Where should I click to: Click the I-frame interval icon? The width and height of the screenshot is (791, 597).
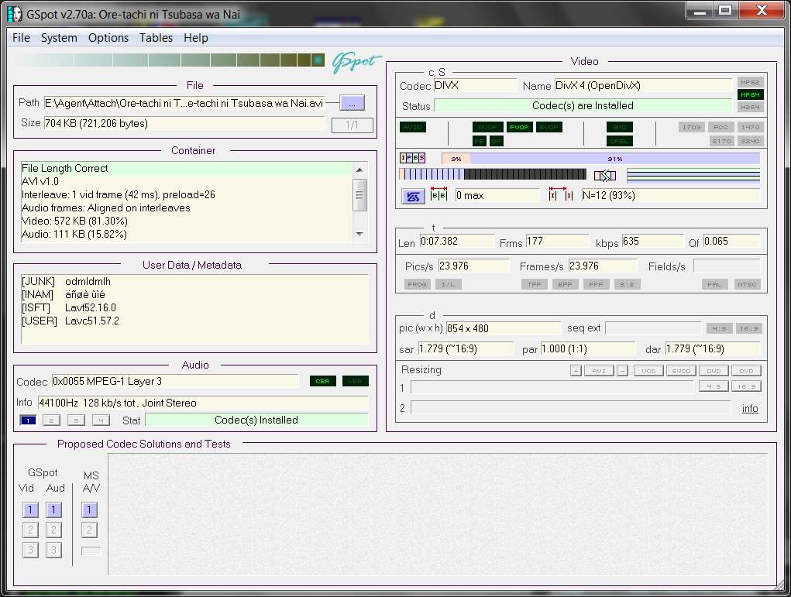pos(561,194)
